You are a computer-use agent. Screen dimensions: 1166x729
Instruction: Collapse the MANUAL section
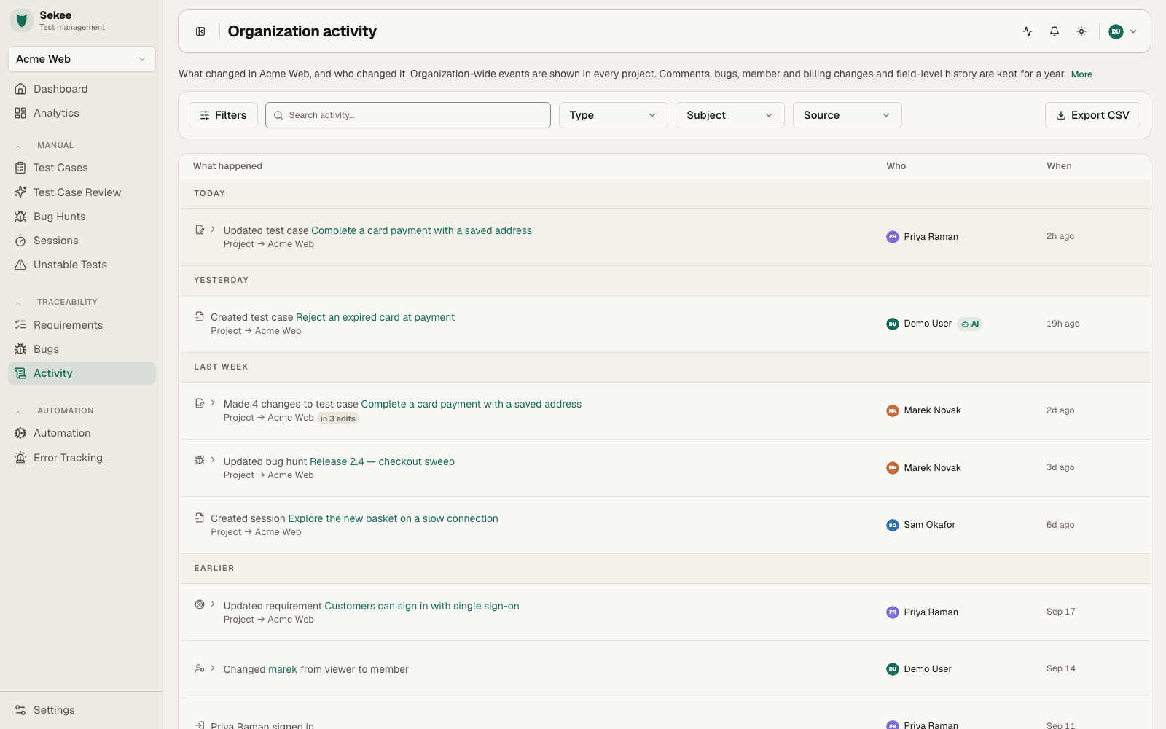click(18, 146)
